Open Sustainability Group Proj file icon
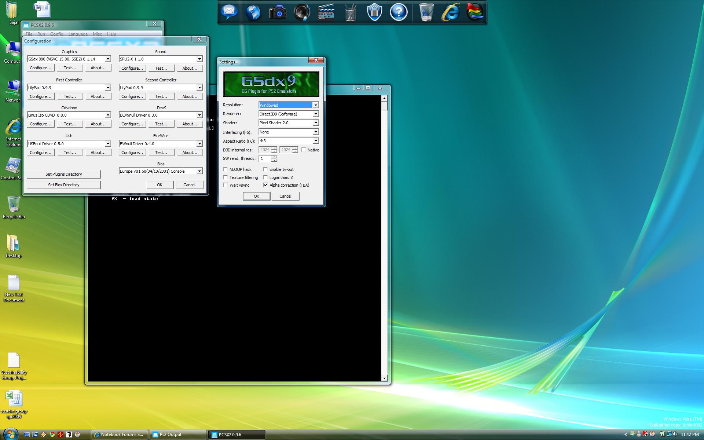Viewport: 704px width, 440px height. pos(14,366)
